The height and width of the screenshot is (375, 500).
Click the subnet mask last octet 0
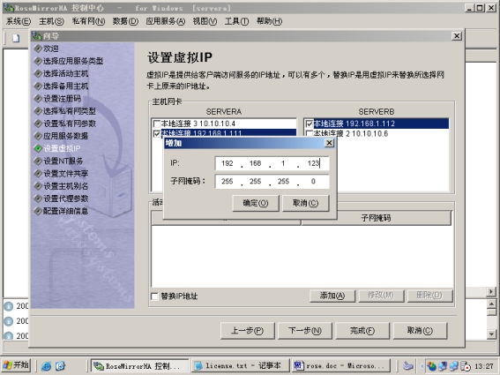tap(313, 182)
